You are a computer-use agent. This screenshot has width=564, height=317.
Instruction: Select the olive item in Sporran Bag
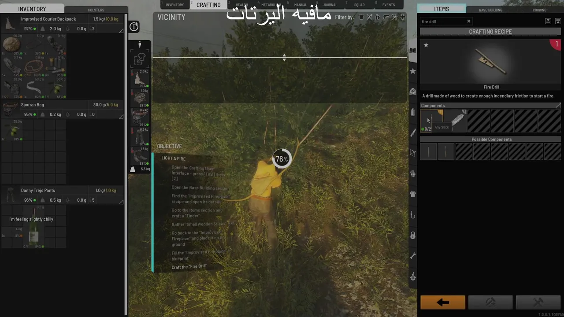[12, 130]
